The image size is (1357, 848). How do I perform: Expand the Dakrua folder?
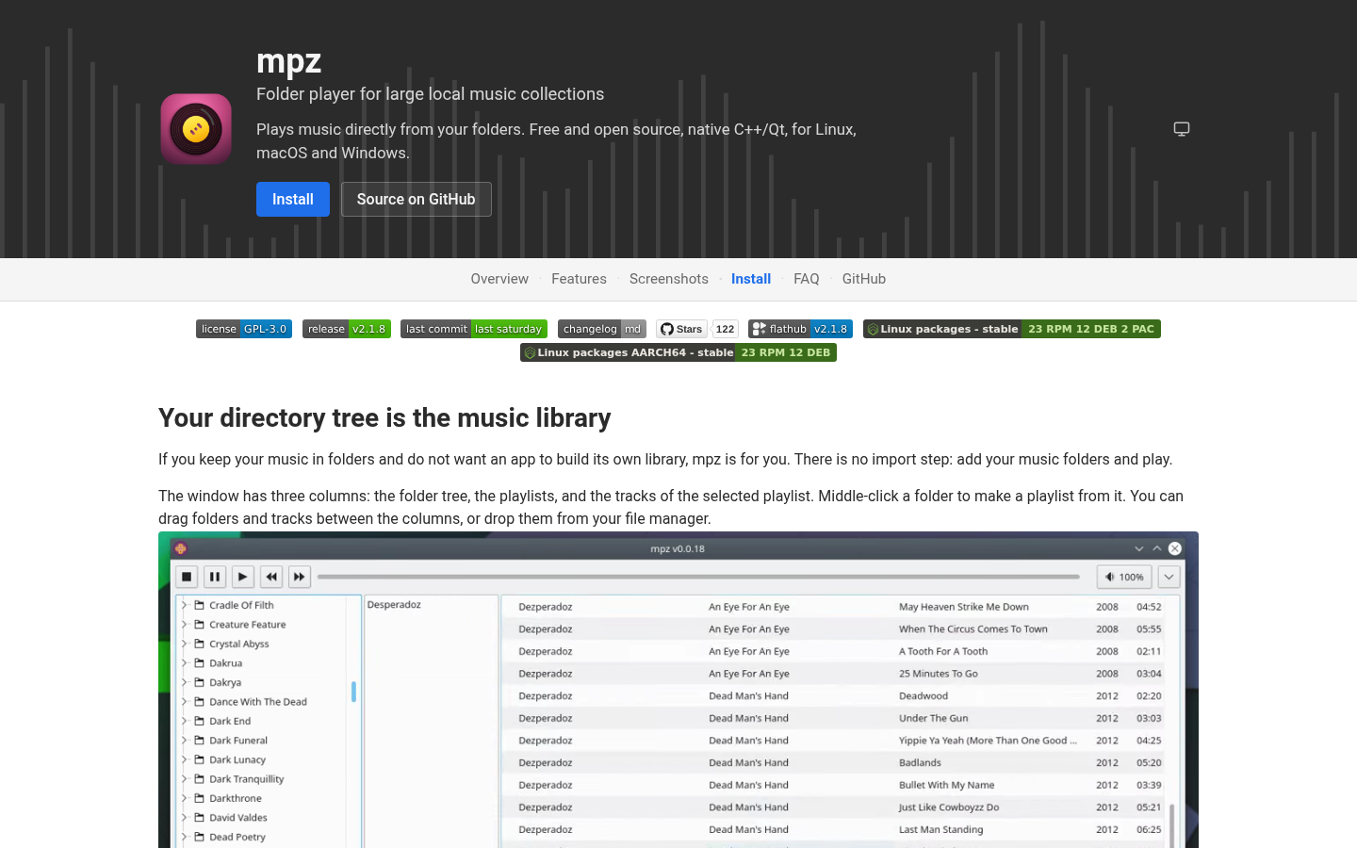coord(185,663)
